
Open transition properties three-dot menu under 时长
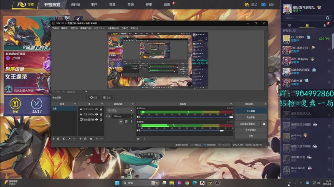click(131, 122)
